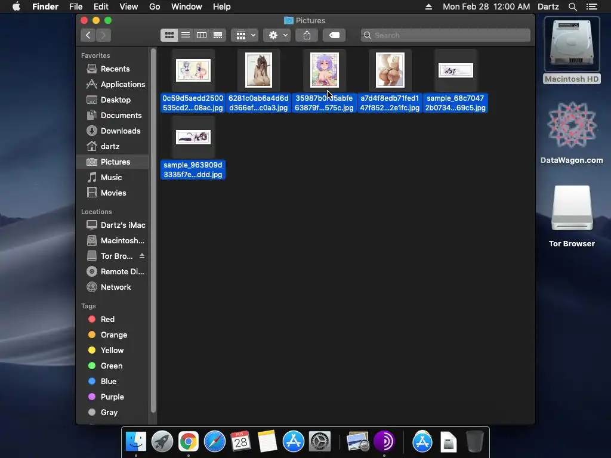Open the View menu
611x458 pixels.
coord(129,7)
